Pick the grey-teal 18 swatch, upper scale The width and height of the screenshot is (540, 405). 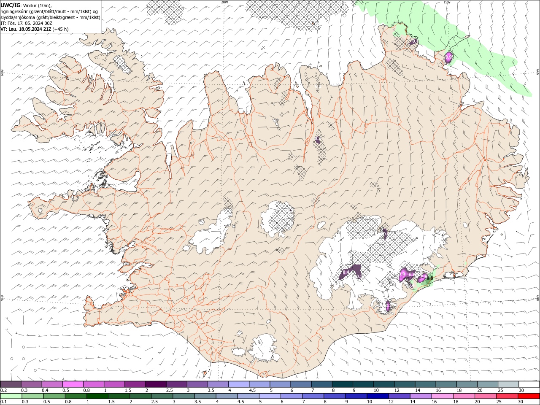[466, 384]
